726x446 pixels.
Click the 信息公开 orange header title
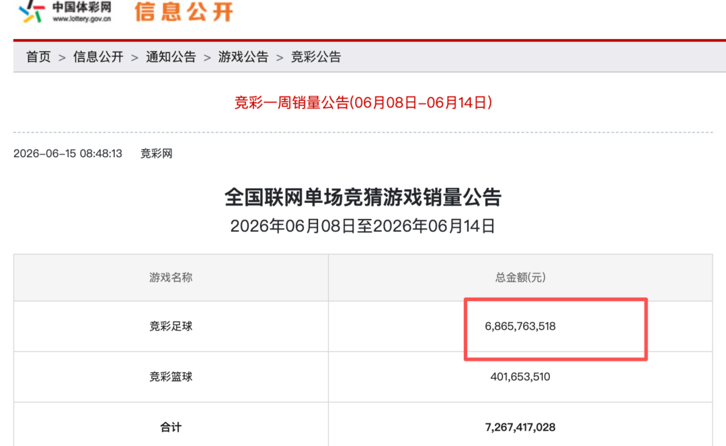point(184,11)
